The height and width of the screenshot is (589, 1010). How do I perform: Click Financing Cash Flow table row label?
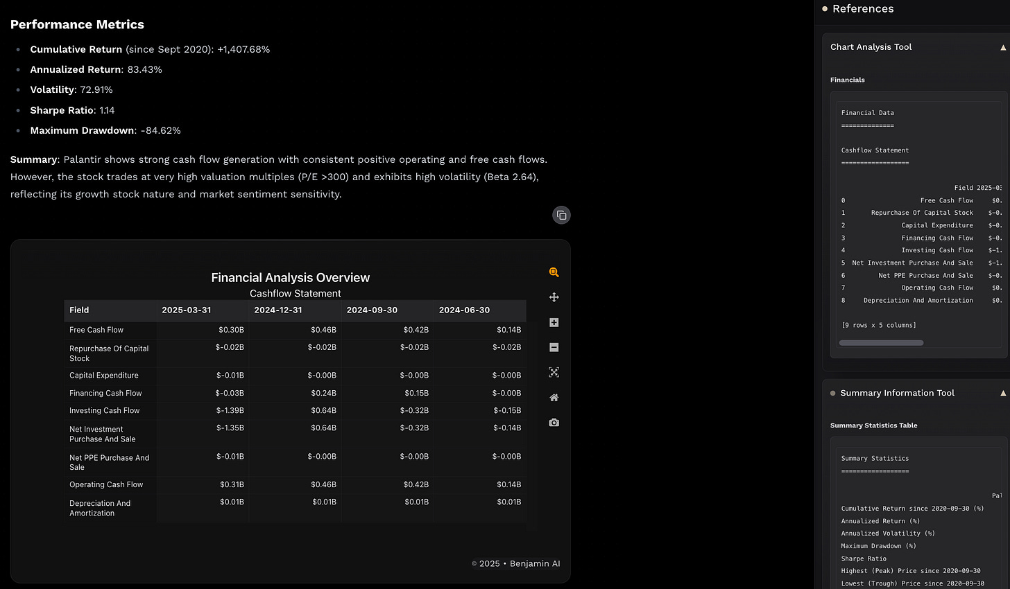(105, 393)
